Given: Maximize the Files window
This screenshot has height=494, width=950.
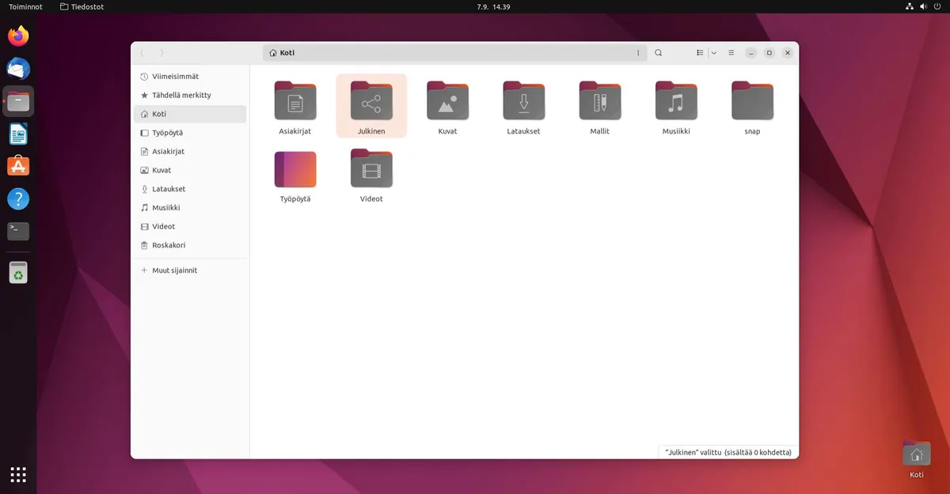Looking at the screenshot, I should coord(769,53).
